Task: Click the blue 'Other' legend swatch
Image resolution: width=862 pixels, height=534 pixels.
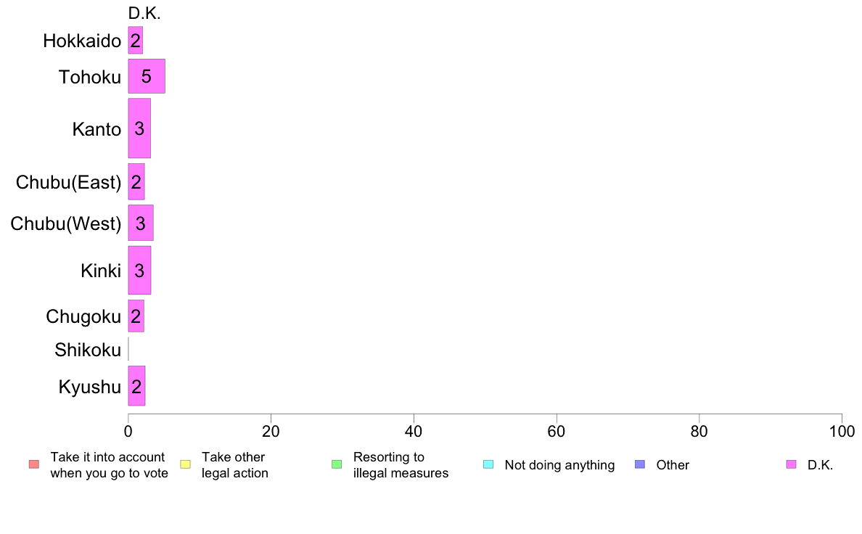Action: pos(640,464)
